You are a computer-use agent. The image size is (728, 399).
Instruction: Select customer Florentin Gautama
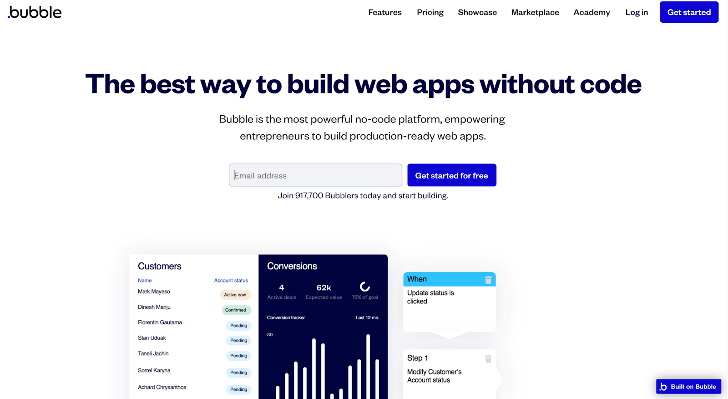[160, 322]
